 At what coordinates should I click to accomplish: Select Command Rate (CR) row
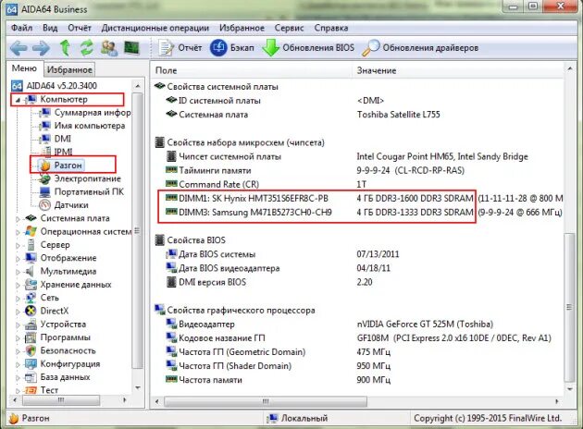pyautogui.click(x=358, y=184)
